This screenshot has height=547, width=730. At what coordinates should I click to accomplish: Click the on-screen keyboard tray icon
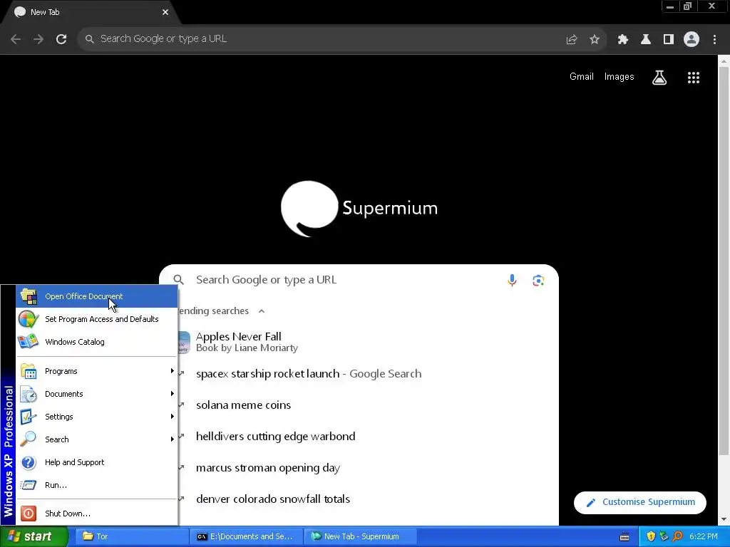pyautogui.click(x=624, y=537)
